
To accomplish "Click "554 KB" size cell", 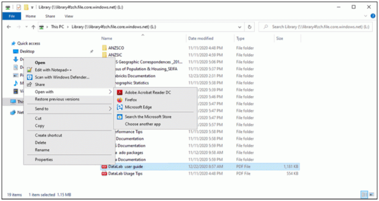I will click(x=292, y=174).
